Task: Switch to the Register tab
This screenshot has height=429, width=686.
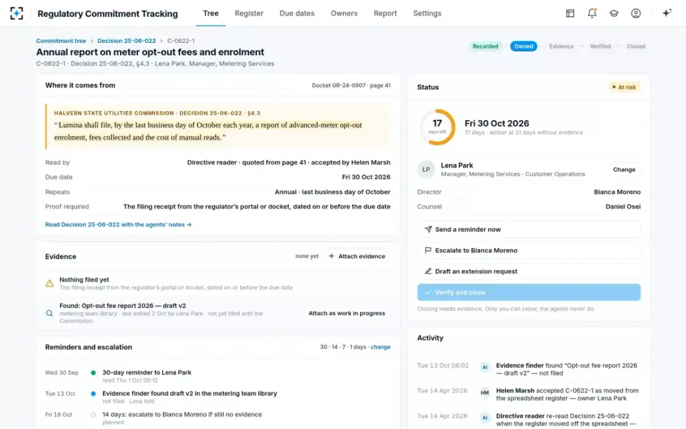Action: [x=249, y=13]
